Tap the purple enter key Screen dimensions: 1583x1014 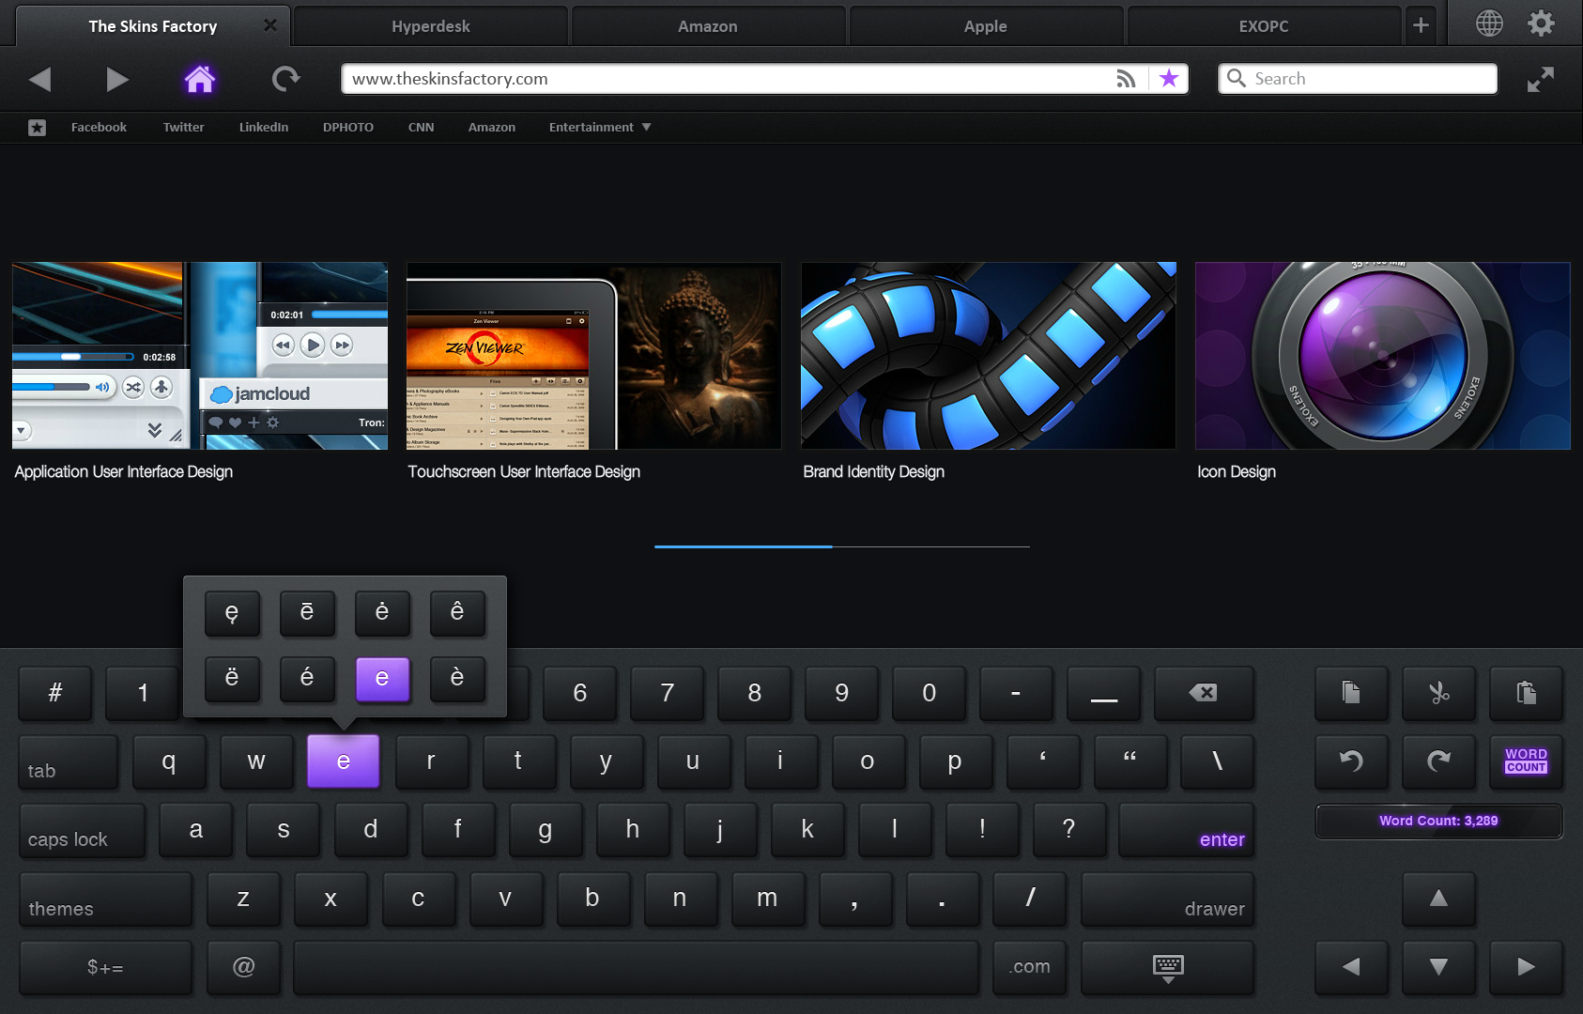[x=1187, y=830]
